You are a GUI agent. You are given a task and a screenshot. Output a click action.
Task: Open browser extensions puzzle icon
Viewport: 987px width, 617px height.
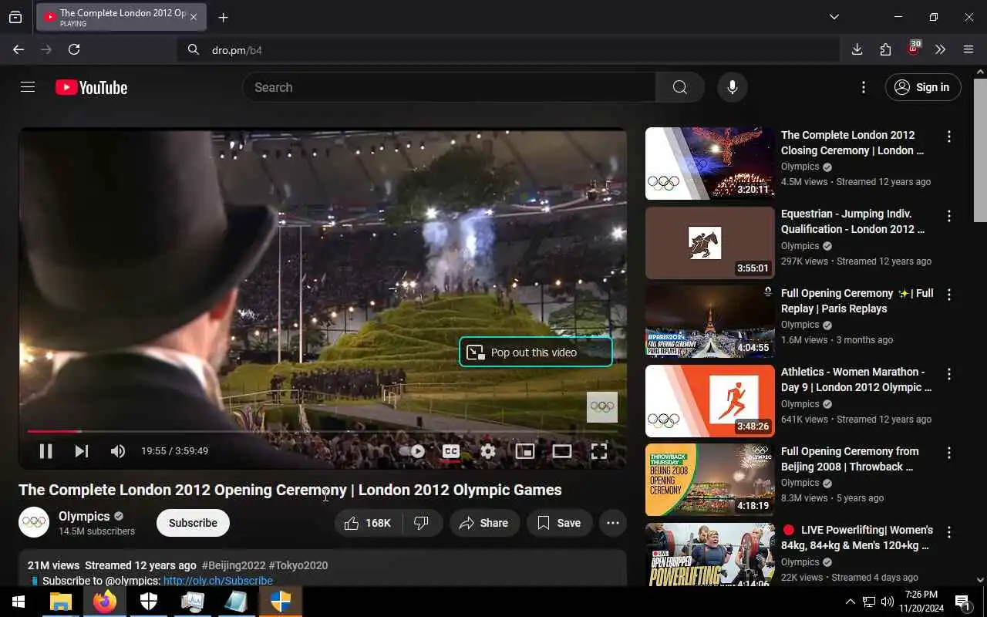coord(885,49)
